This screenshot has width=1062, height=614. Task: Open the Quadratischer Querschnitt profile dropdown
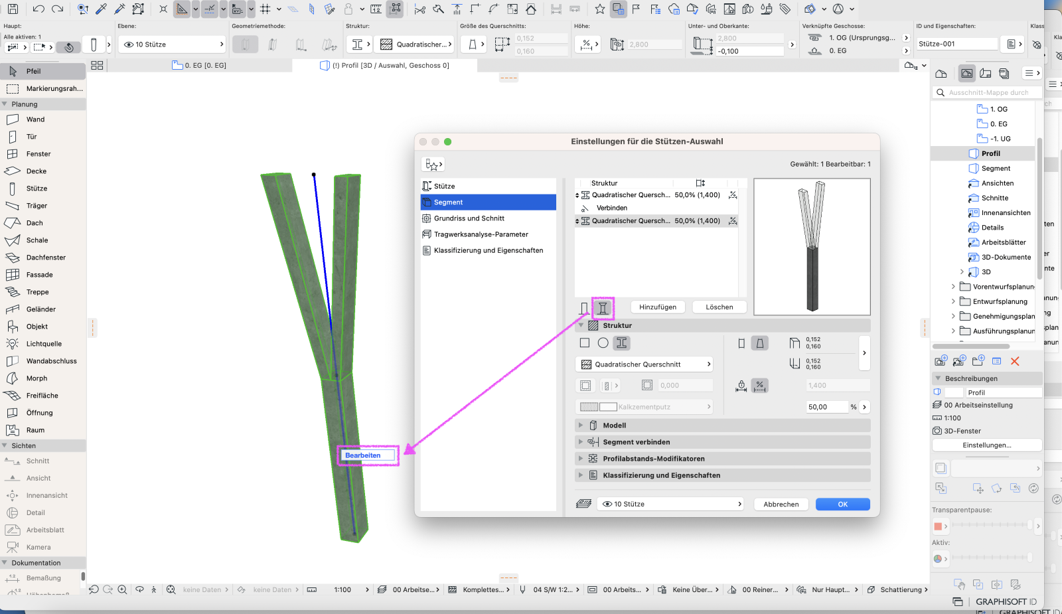644,364
